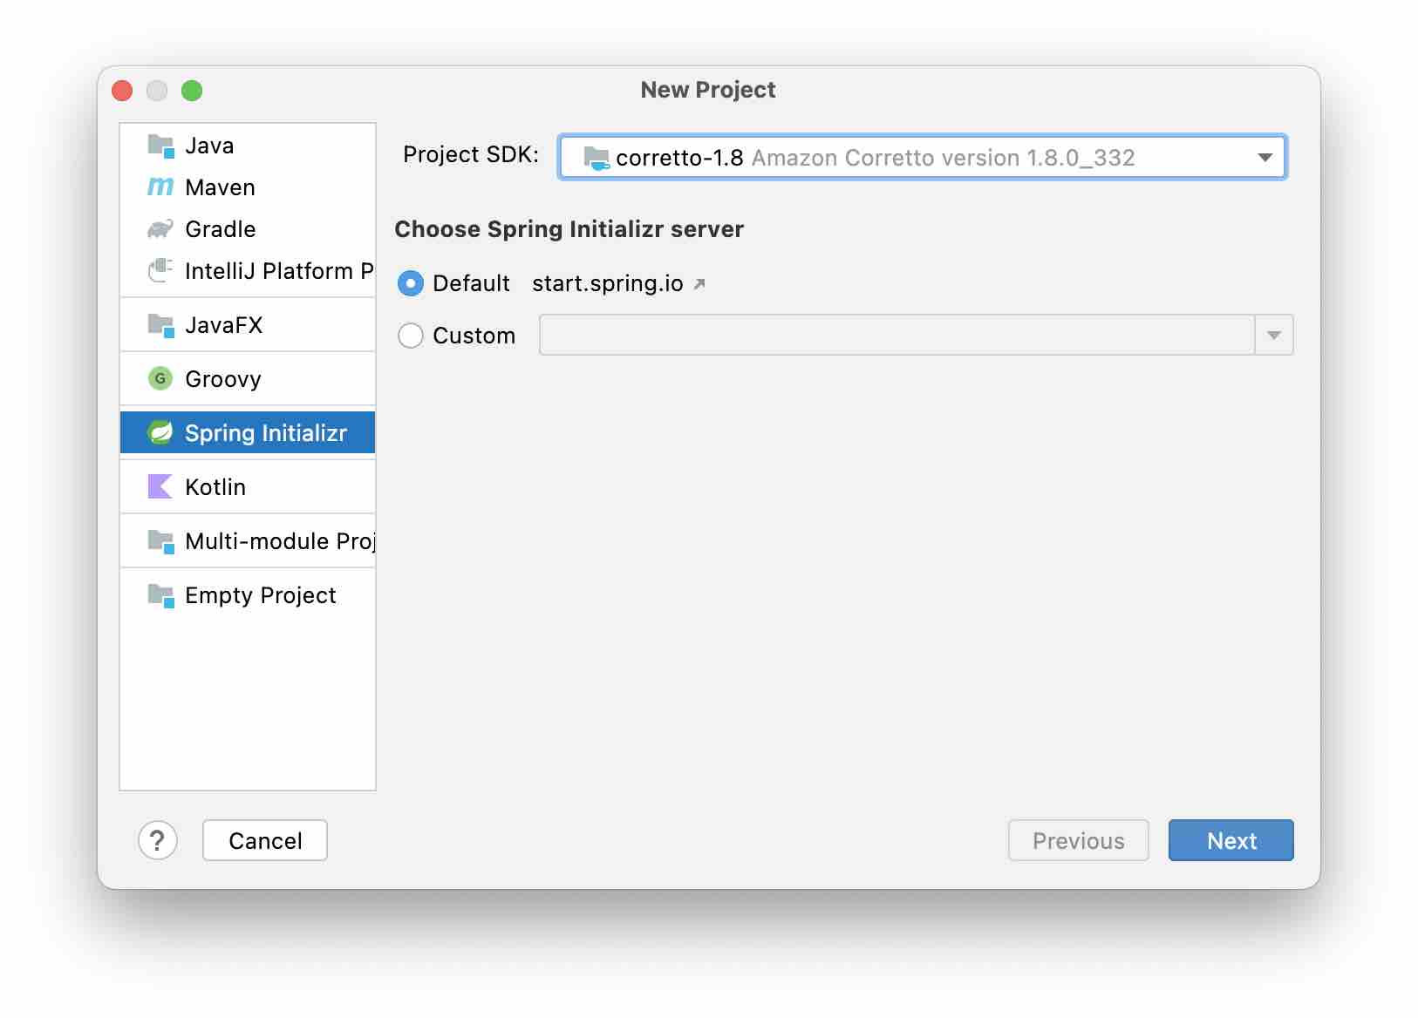
Task: Click the Empty Project folder icon
Action: point(160,596)
